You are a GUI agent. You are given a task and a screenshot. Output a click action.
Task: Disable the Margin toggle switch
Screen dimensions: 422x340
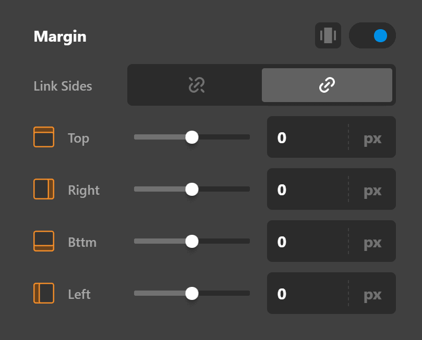372,35
